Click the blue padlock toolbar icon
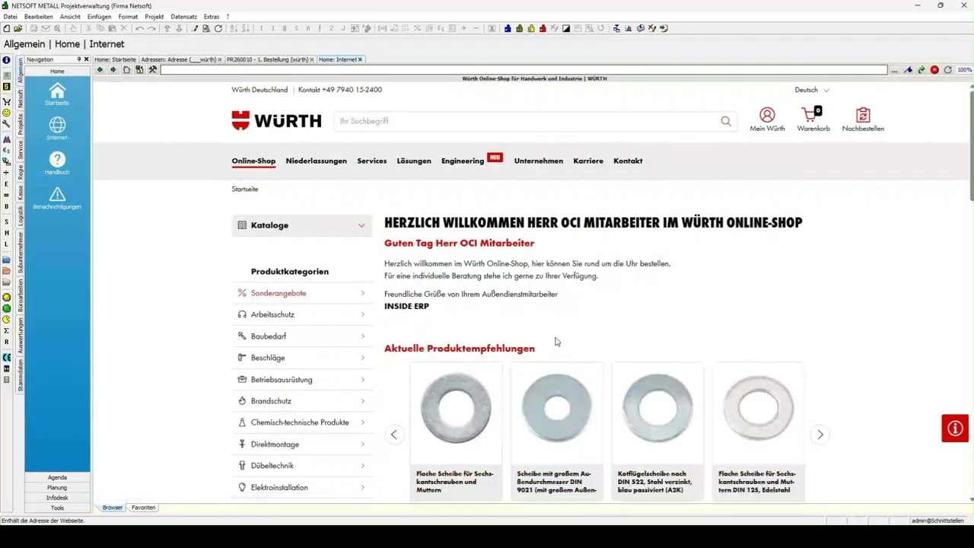Image resolution: width=974 pixels, height=548 pixels. [x=507, y=28]
